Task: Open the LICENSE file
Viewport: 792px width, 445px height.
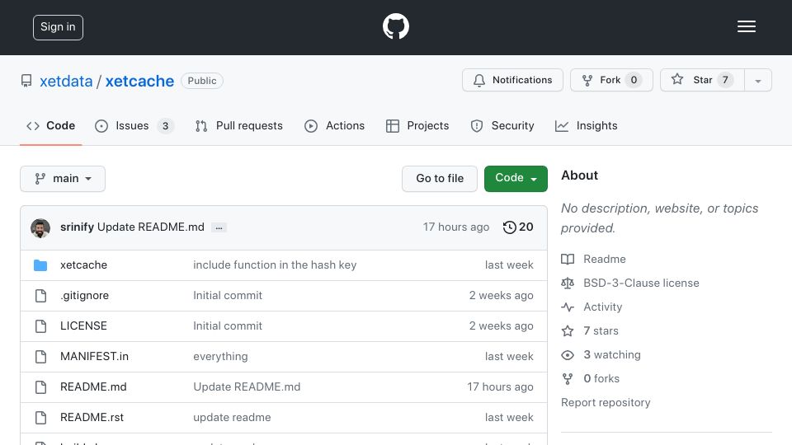Action: 83,326
